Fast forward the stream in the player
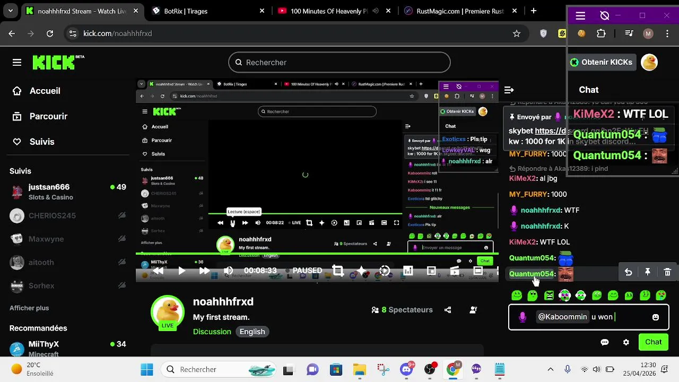This screenshot has height=382, width=679. click(204, 271)
